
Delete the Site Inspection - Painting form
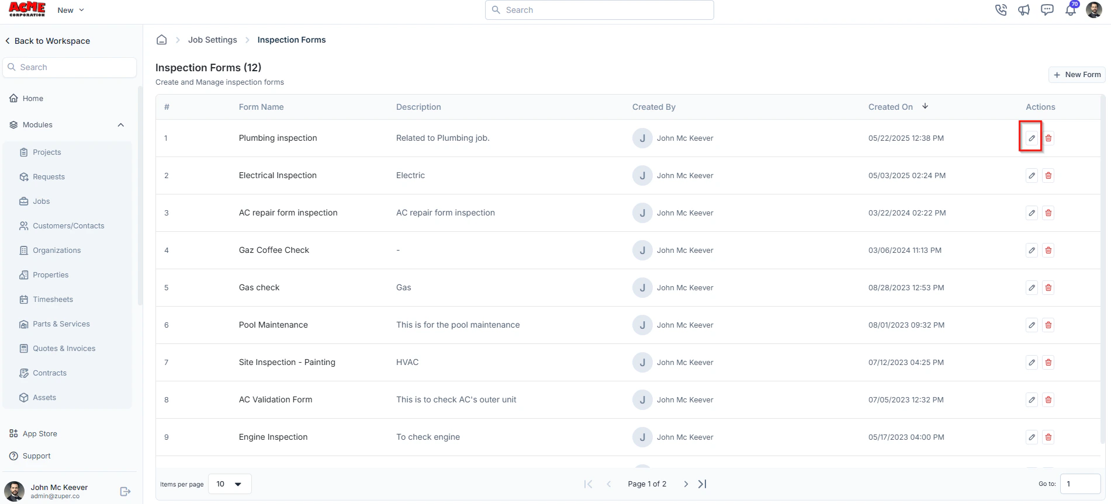[x=1048, y=363]
